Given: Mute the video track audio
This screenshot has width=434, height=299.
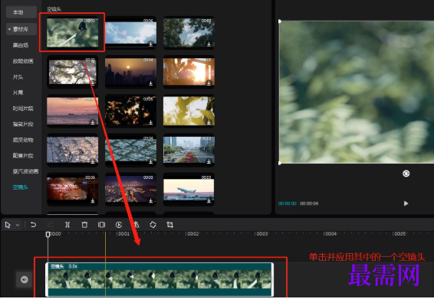Looking at the screenshot, I should (25, 280).
